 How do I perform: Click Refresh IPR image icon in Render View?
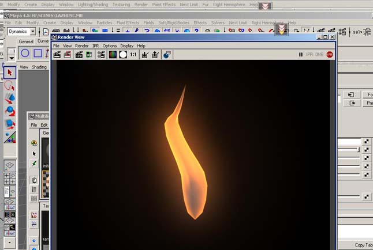coord(89,55)
